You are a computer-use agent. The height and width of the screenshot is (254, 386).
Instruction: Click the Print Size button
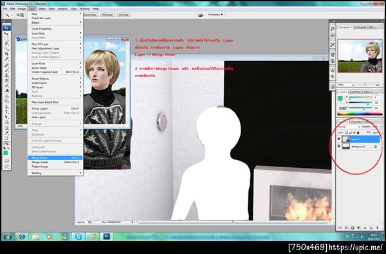coord(124,15)
